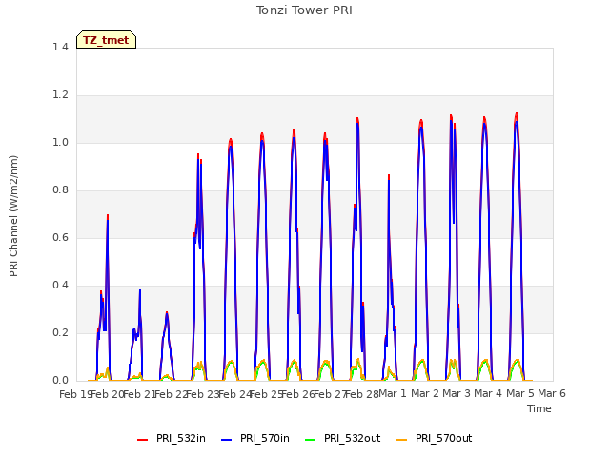The image size is (610, 457).
Task: Click the red PRI_532in legend swatch
Action: [x=142, y=439]
